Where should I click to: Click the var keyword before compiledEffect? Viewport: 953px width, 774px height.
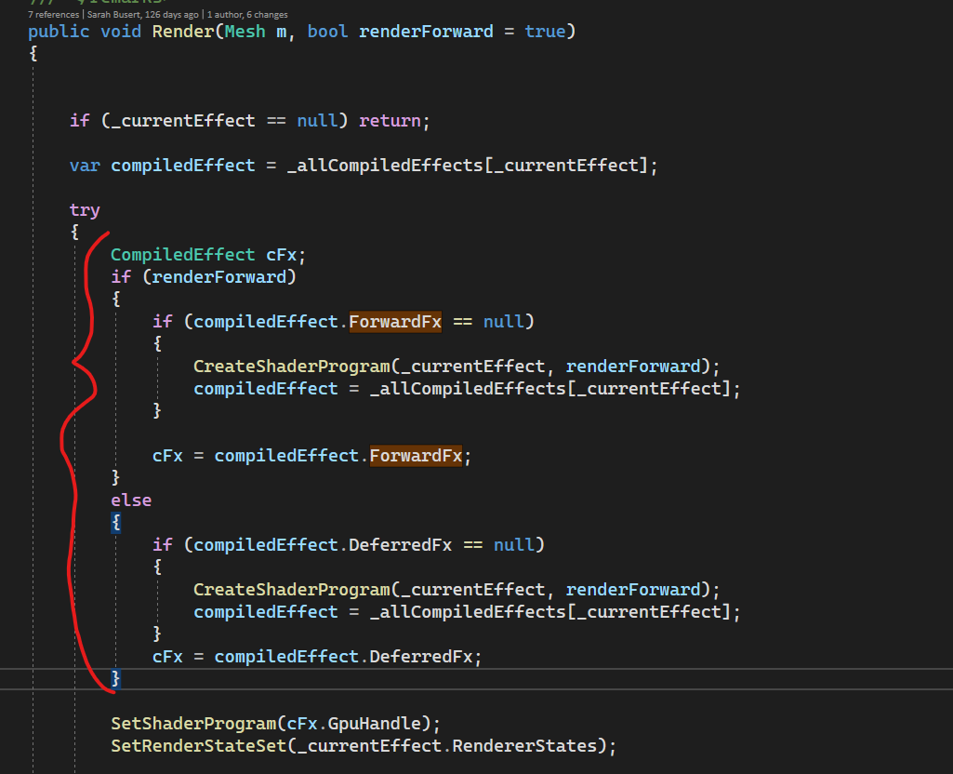(86, 166)
